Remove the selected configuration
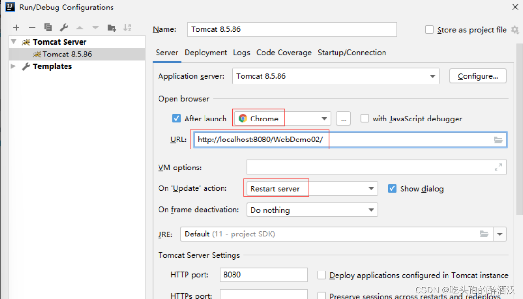 click(31, 27)
